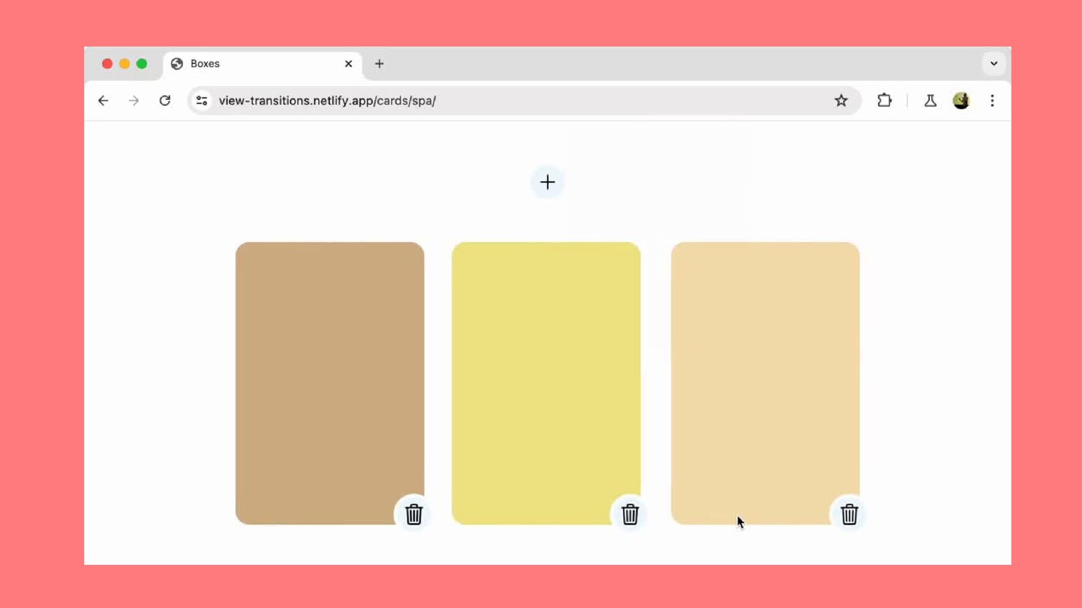
Task: Go forward with the forward arrow
Action: click(x=134, y=101)
